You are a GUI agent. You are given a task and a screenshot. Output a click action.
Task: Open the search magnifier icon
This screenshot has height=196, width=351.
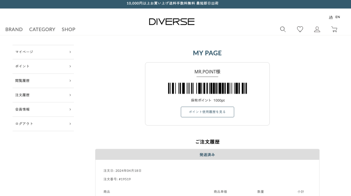coord(283,29)
